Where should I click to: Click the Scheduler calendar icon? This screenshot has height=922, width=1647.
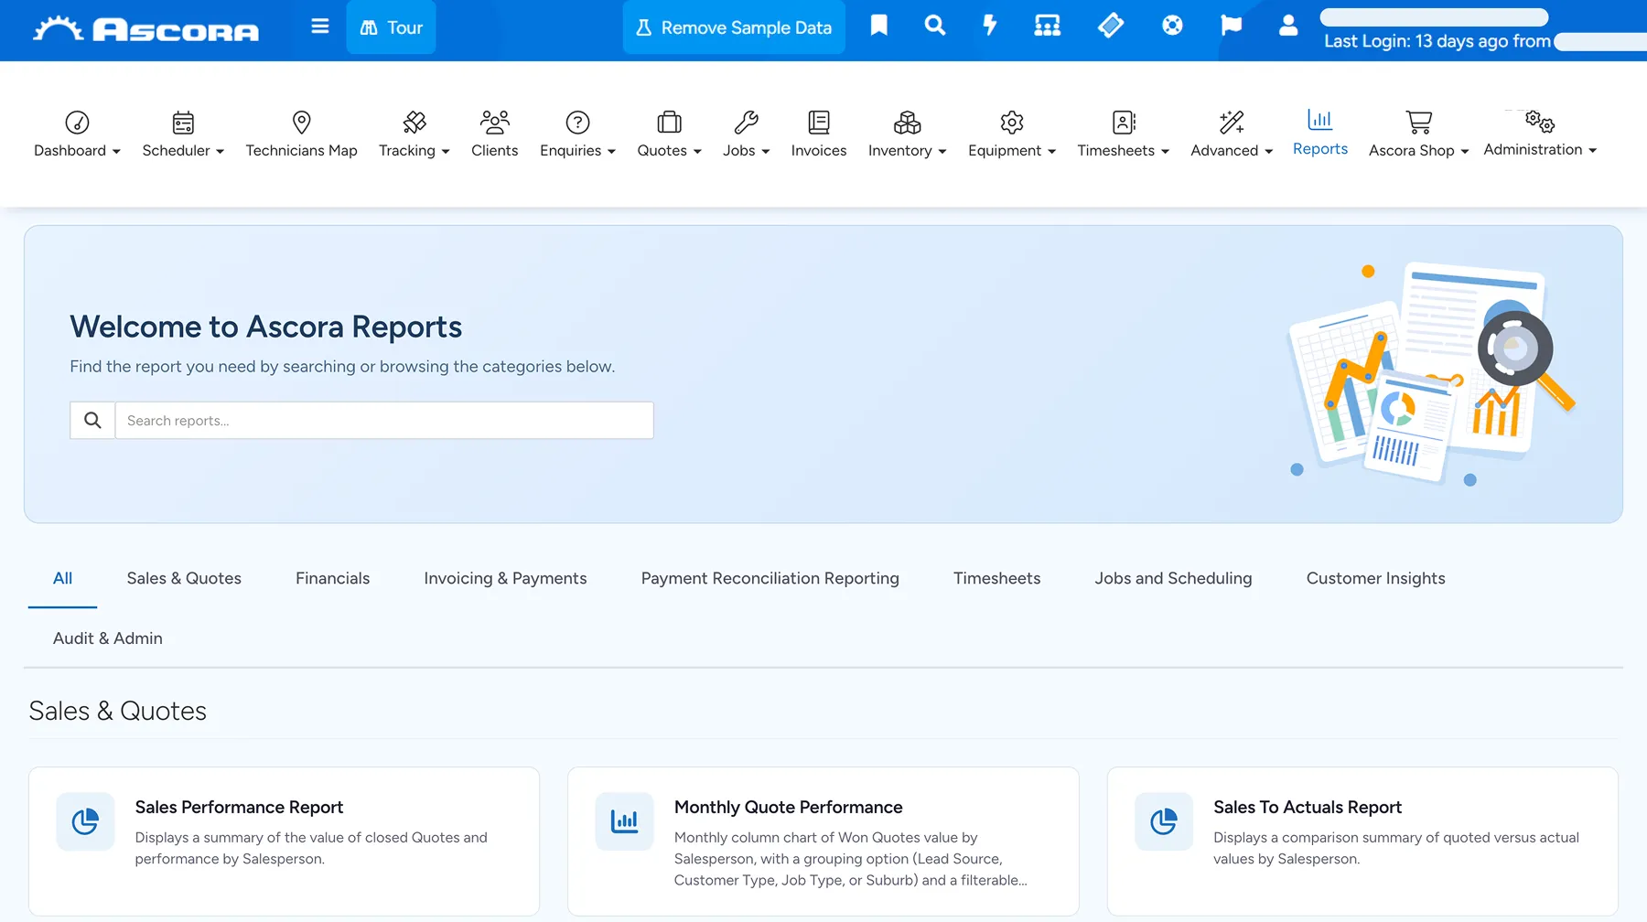[183, 122]
